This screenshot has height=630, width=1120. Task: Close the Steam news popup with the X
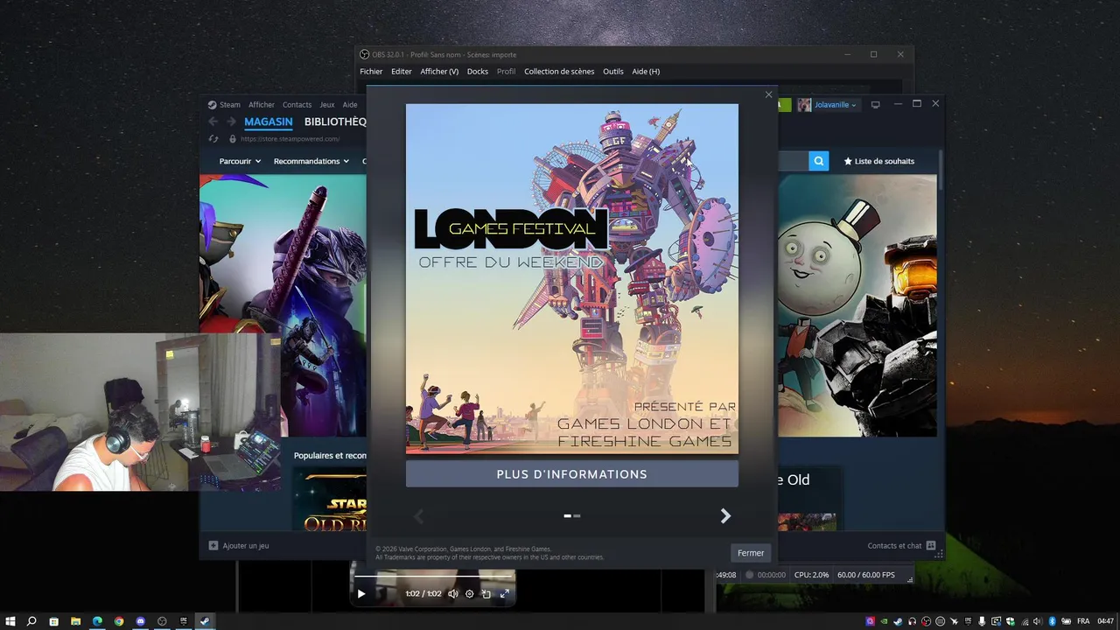[769, 94]
